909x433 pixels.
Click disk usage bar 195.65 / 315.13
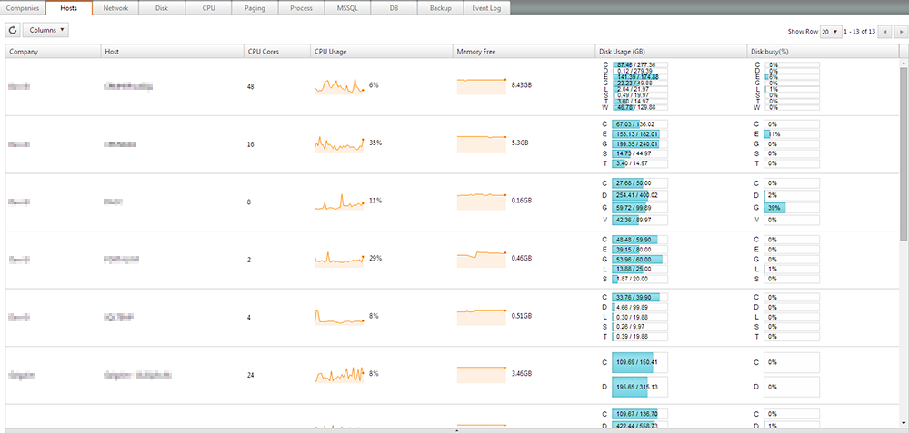(640, 387)
